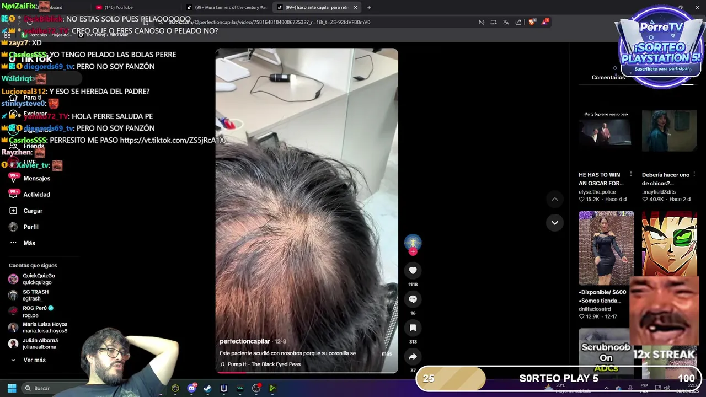Open options for HE HAS TO WIN video

pyautogui.click(x=631, y=175)
